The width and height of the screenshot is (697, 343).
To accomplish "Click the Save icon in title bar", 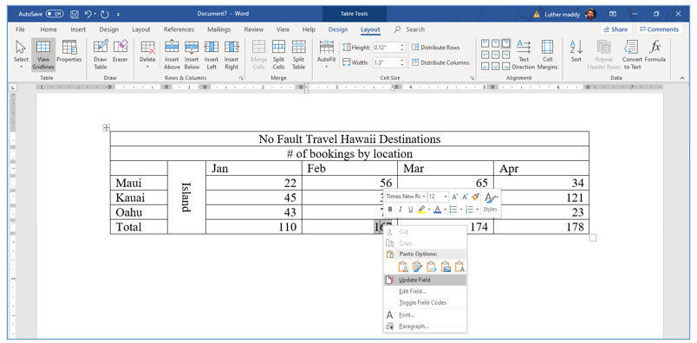I will point(75,14).
